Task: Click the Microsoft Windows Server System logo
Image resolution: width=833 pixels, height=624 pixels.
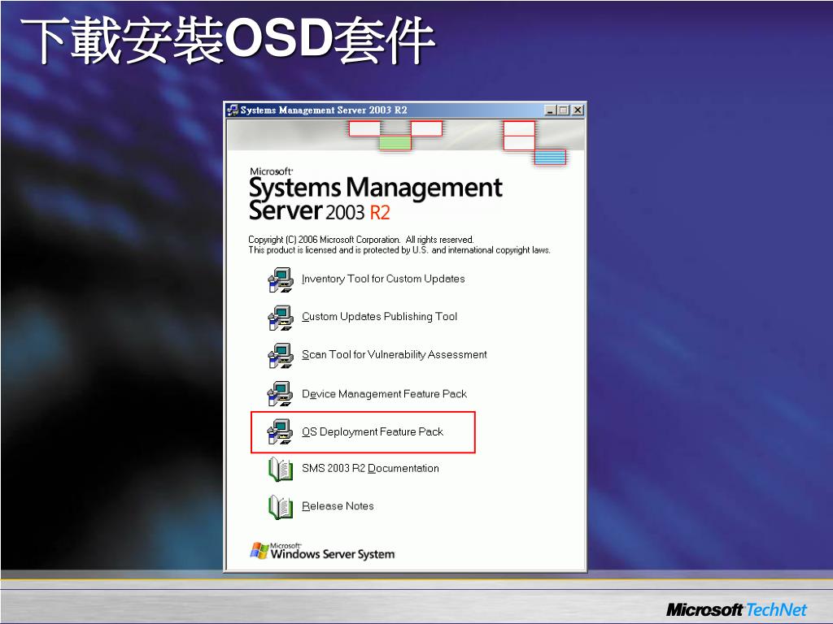Action: (322, 551)
